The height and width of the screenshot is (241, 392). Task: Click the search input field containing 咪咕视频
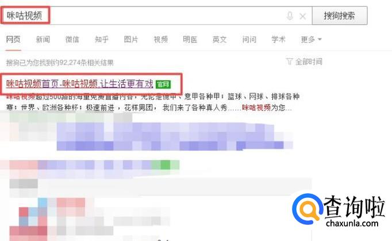[x=156, y=16]
